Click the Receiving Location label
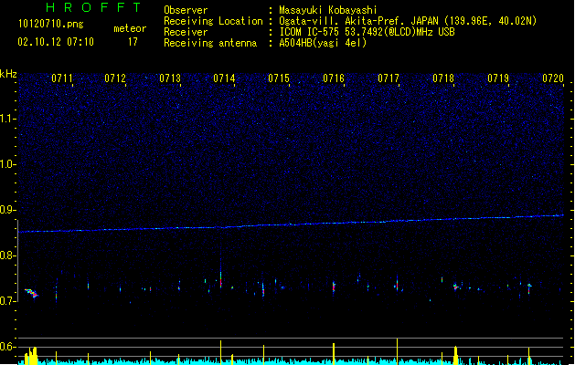This screenshot has width=575, height=365. pos(213,21)
